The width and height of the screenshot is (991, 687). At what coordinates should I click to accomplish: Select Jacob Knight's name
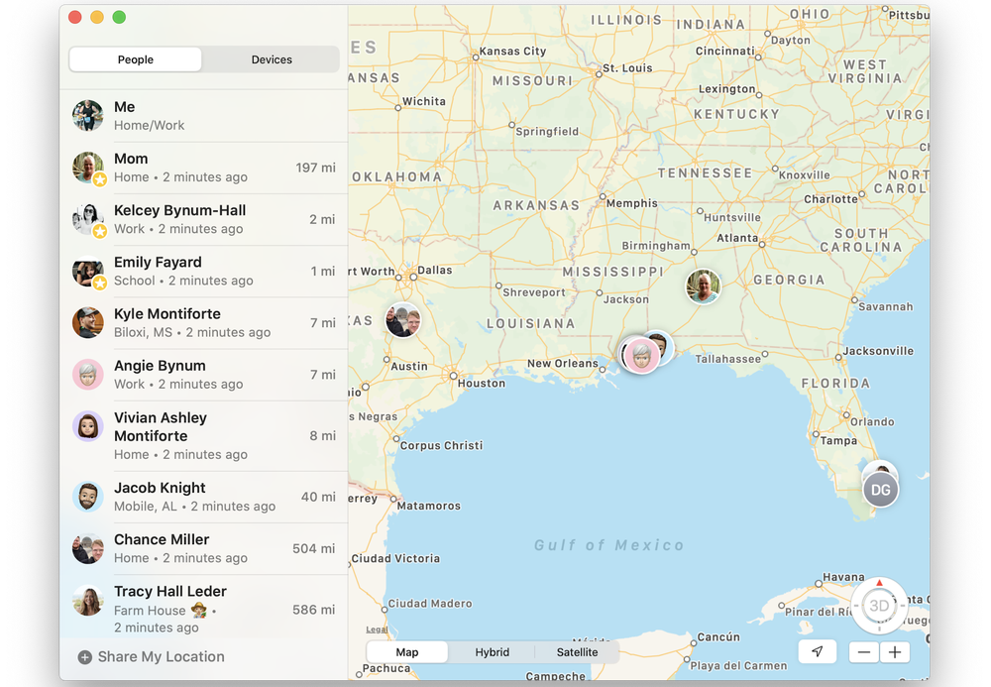click(x=160, y=488)
